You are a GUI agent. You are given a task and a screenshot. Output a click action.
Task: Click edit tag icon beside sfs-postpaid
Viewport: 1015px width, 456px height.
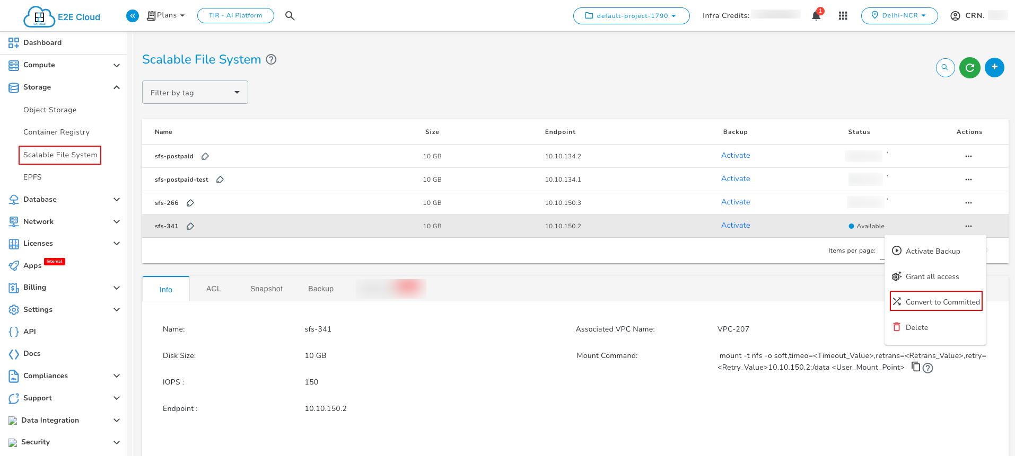click(205, 156)
